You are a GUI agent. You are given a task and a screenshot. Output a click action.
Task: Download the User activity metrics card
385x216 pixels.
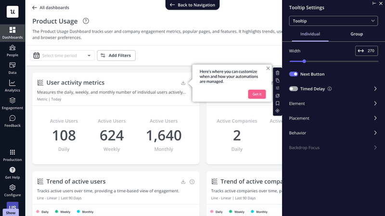point(183,83)
